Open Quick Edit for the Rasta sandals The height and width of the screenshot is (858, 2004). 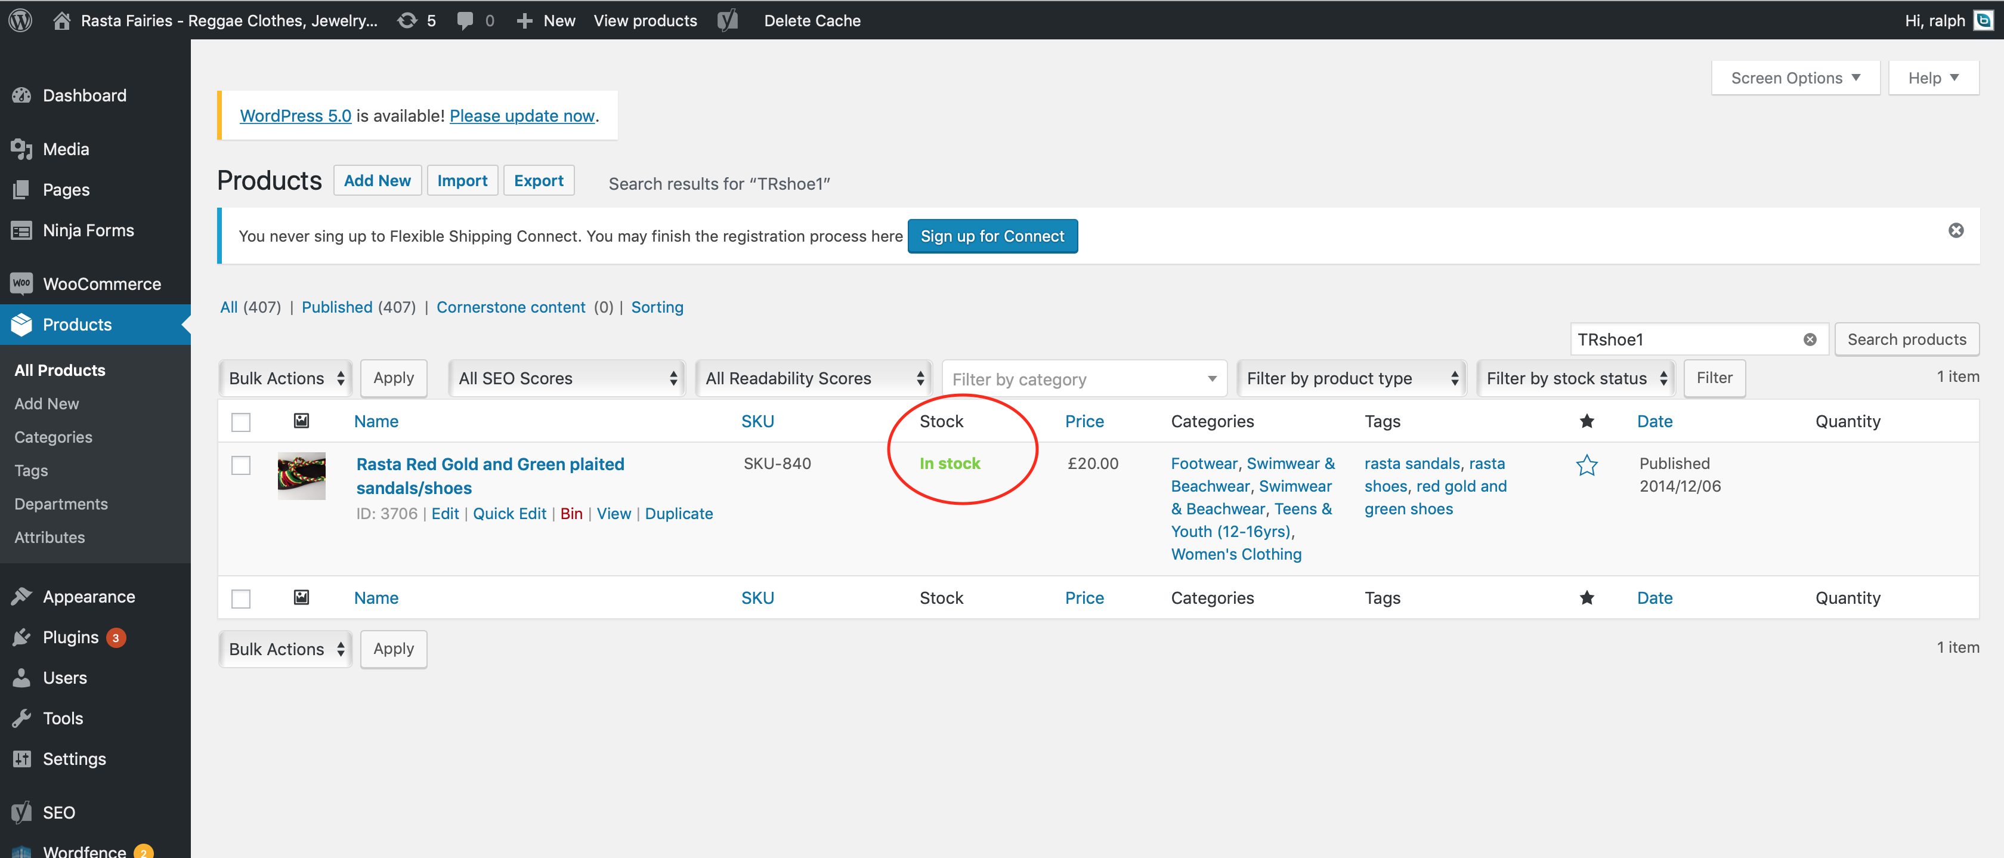pos(509,514)
